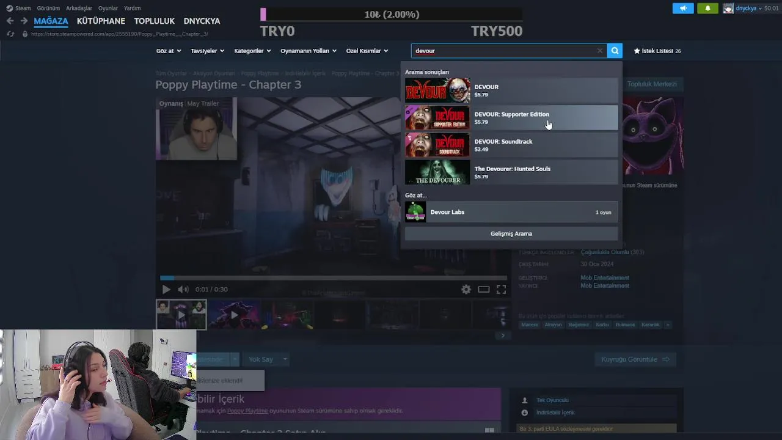Select first trailer thumbnail
The width and height of the screenshot is (782, 440).
tap(181, 315)
